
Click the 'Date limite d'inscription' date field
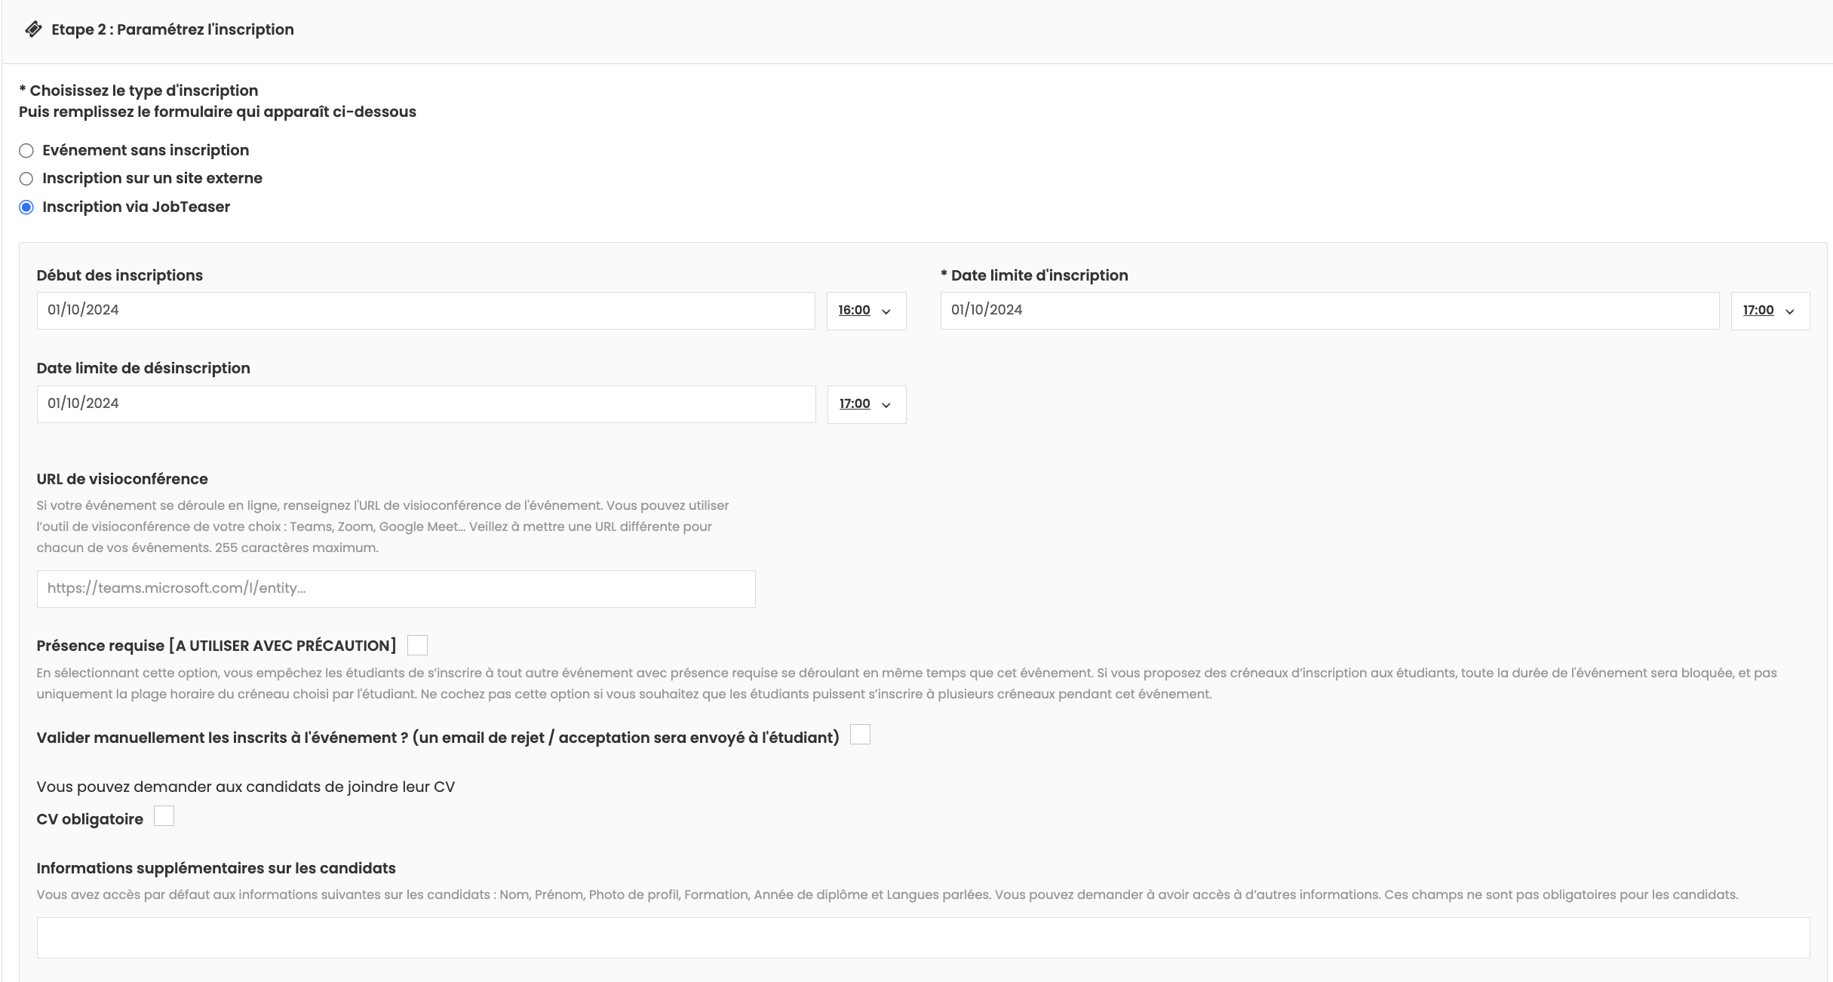click(x=1329, y=311)
